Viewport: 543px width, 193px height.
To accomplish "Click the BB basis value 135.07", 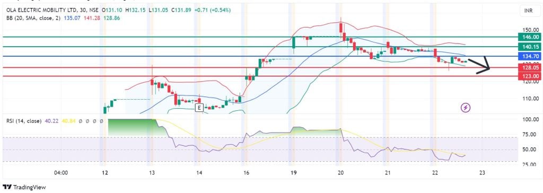I will (72, 18).
